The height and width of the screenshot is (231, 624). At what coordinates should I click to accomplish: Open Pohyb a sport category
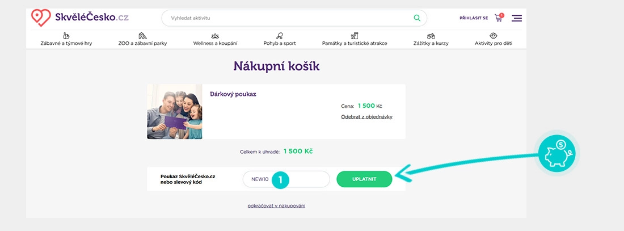tap(280, 43)
